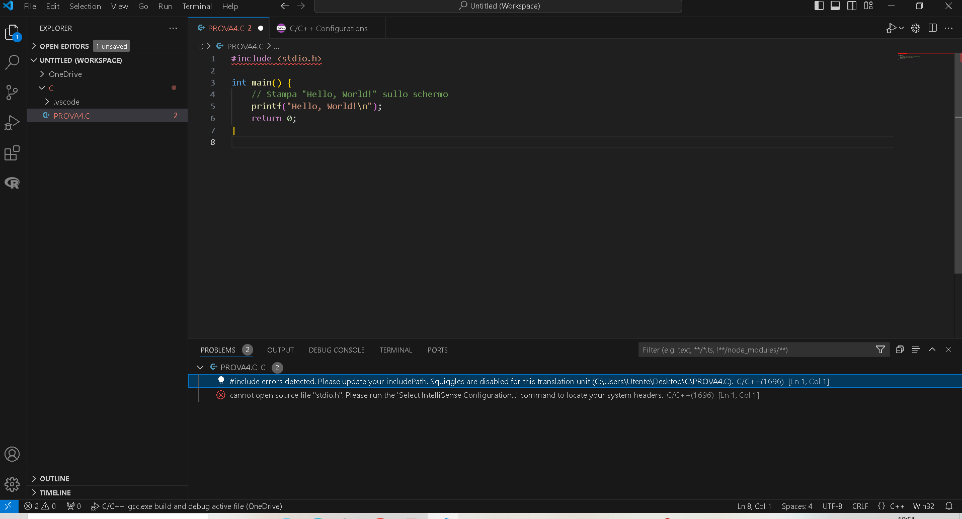Expand the OneDrive folder
This screenshot has width=962, height=519.
[65, 74]
